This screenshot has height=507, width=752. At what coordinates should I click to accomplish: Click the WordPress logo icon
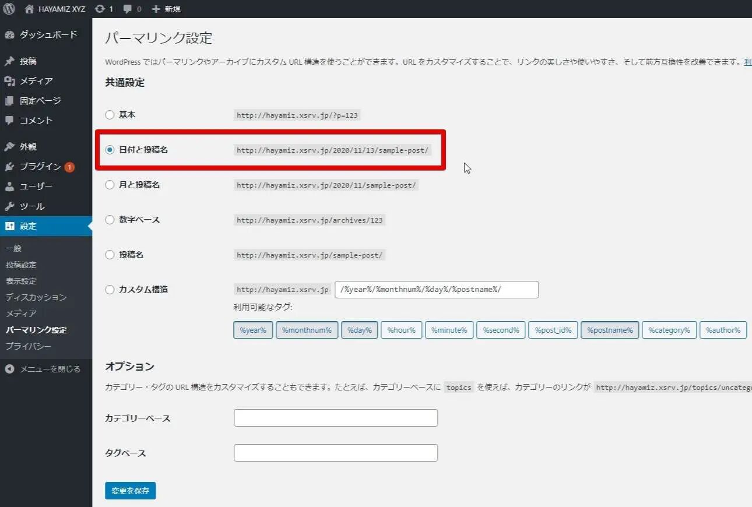pyautogui.click(x=9, y=9)
